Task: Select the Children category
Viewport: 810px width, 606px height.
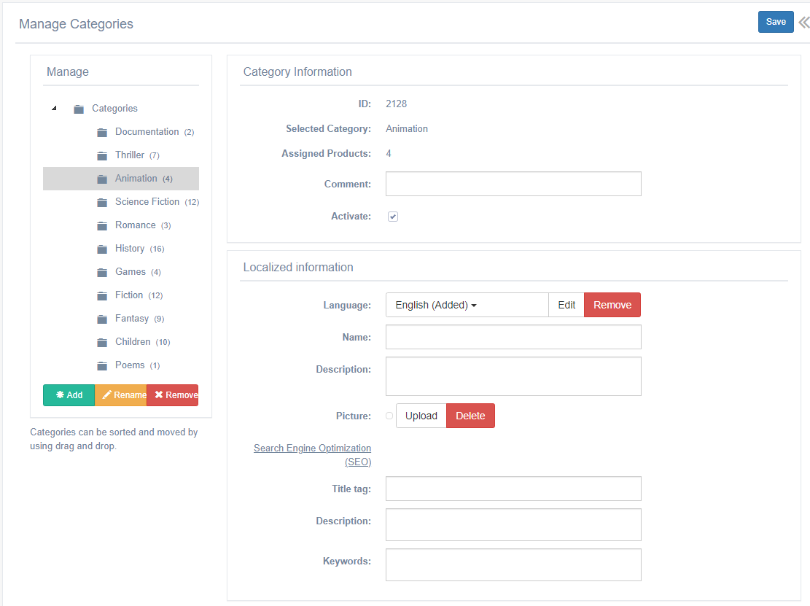Action: [133, 342]
